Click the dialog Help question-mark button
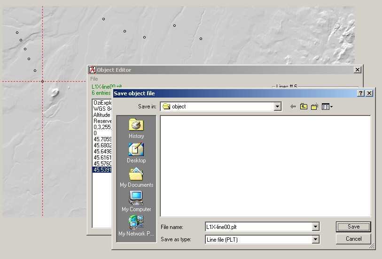The height and width of the screenshot is (259, 382). [x=361, y=93]
